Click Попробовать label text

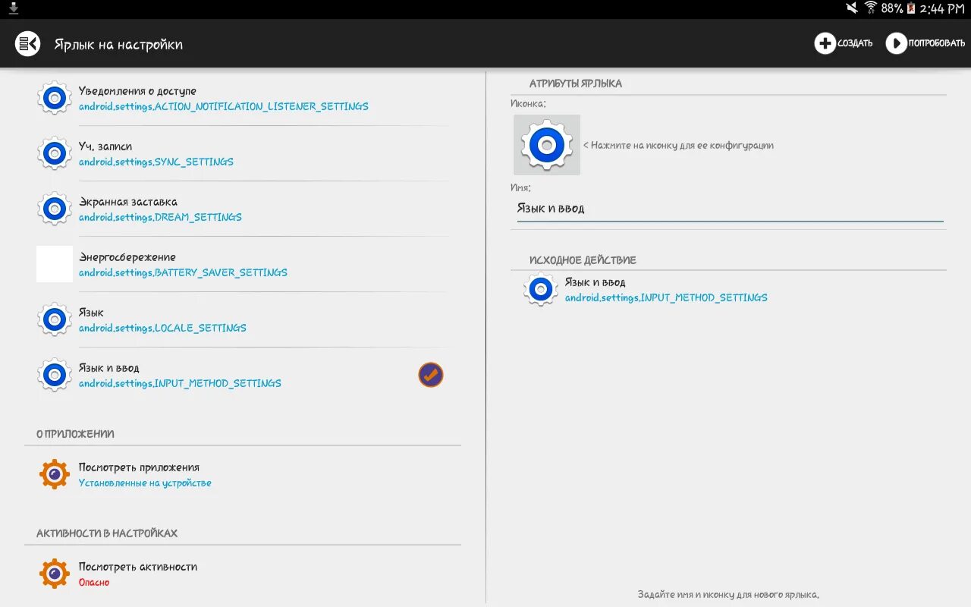click(x=937, y=43)
